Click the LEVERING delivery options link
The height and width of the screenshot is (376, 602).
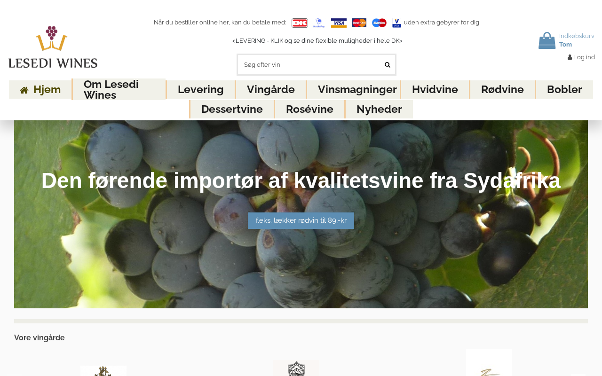pyautogui.click(x=317, y=41)
